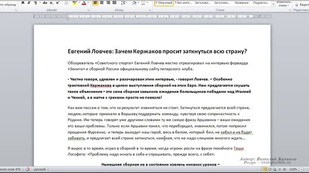Open Изменить стили menu

(283, 4)
